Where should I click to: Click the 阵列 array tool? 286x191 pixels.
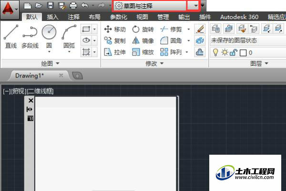[171, 52]
